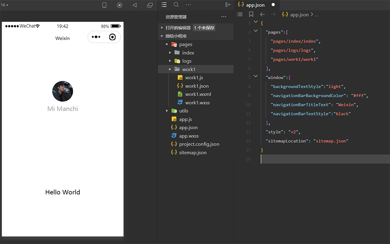Image resolution: width=390 pixels, height=244 pixels.
Task: Open the search icon in sidebar header
Action: coord(176,4)
